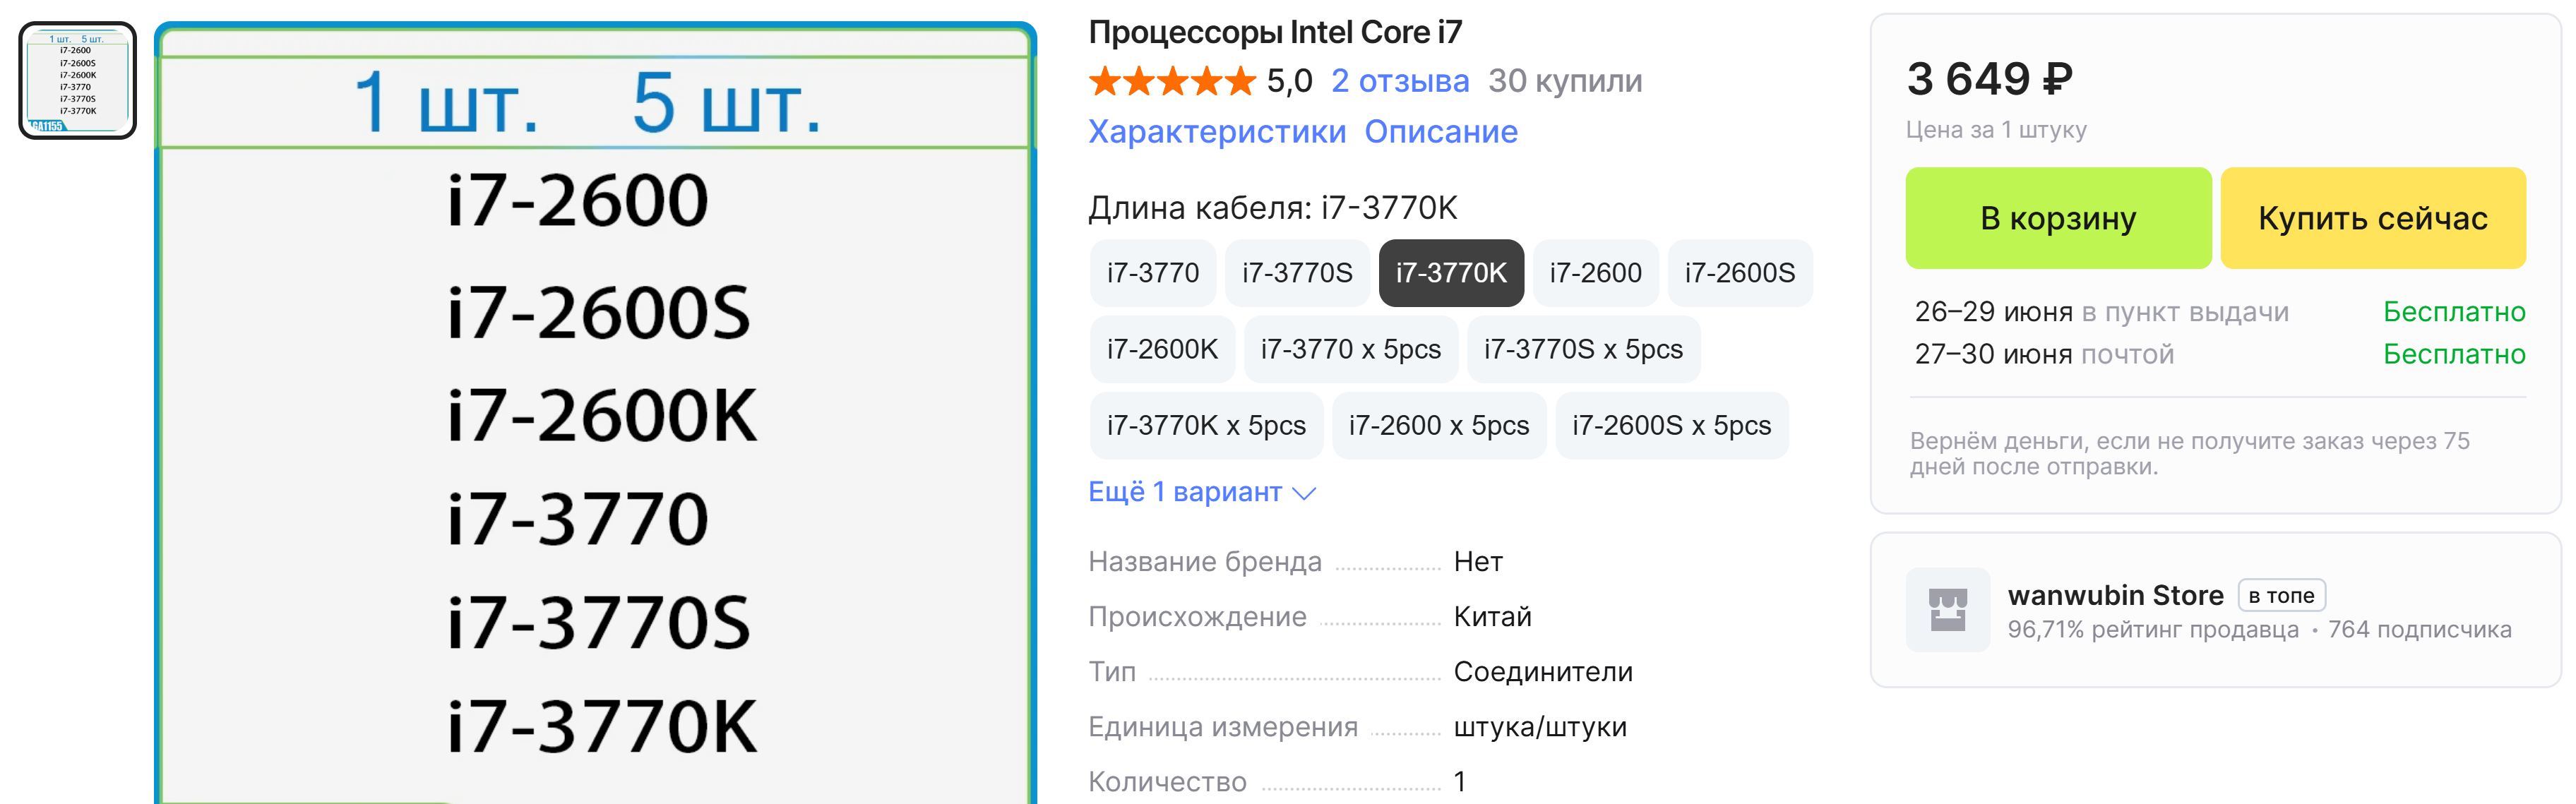Click the five-star rating icons
This screenshot has height=804, width=2576.
(1172, 81)
